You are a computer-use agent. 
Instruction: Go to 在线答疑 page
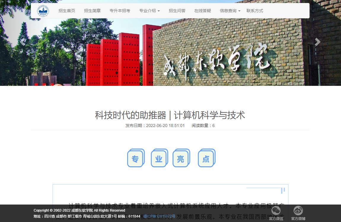click(x=203, y=11)
